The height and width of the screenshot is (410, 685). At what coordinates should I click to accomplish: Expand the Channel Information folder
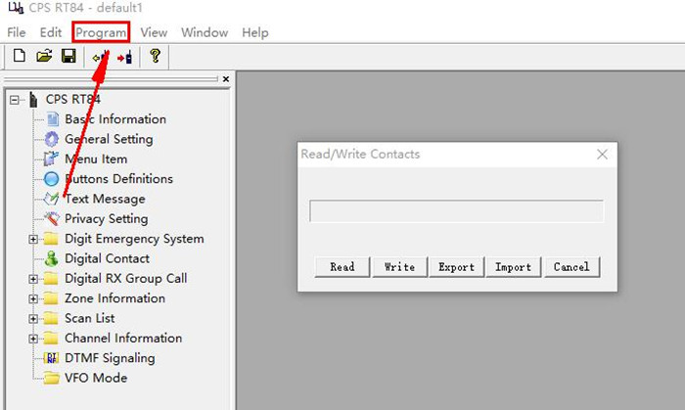click(33, 339)
